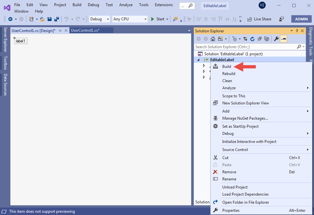This screenshot has width=314, height=215.
Task: Click the Live Share button
Action: [259, 19]
